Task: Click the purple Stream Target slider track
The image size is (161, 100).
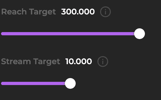Action: 33,83
